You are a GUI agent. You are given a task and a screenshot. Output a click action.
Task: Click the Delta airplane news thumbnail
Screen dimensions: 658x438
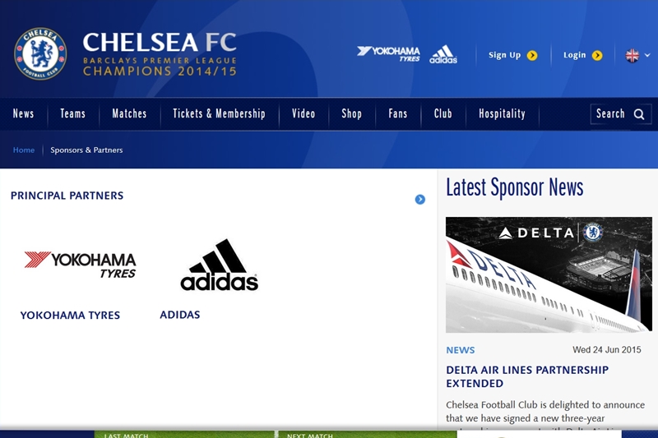(549, 274)
